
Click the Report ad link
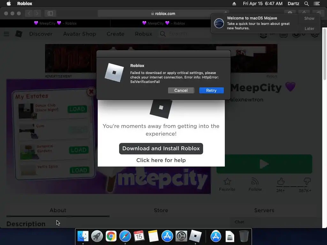272,76
